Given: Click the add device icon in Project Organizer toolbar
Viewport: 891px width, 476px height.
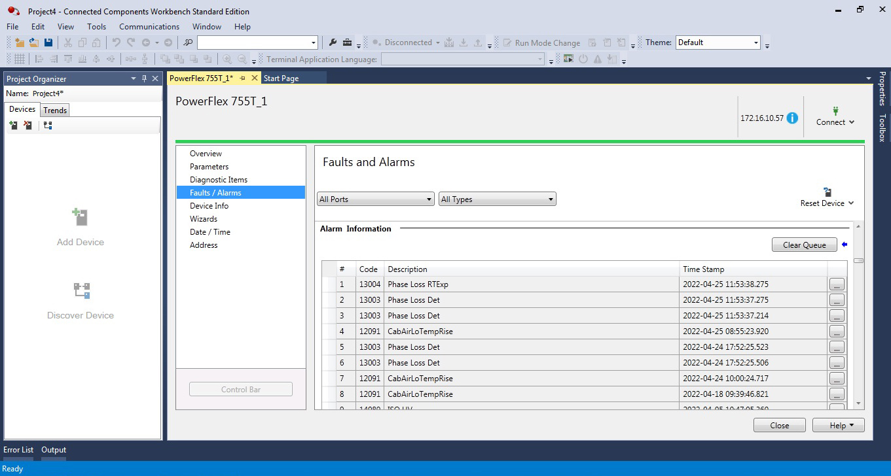Looking at the screenshot, I should coord(13,125).
